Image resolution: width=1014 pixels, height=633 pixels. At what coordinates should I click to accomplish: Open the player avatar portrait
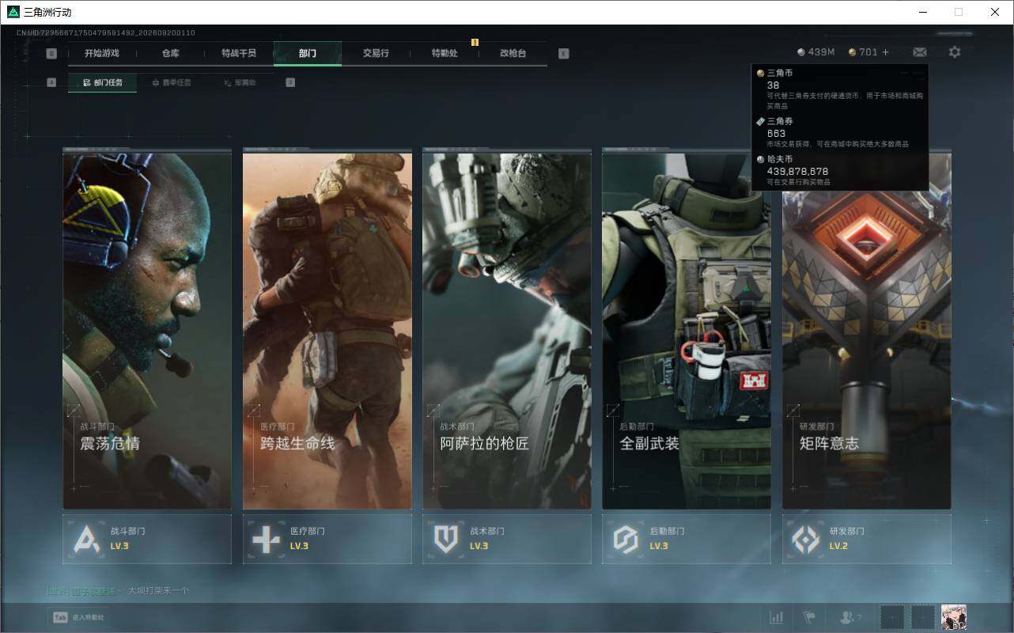954,617
